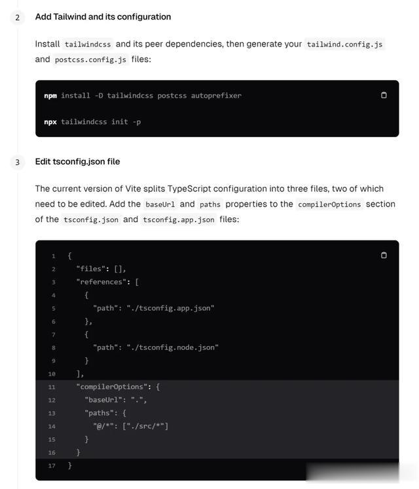This screenshot has width=419, height=489.
Task: Click the "baseUrl": "." code line
Action: point(116,400)
